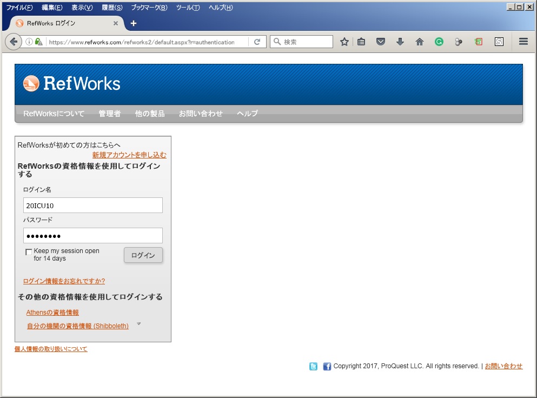Click the magnifier icon in search box
The height and width of the screenshot is (398, 537).
pyautogui.click(x=277, y=42)
